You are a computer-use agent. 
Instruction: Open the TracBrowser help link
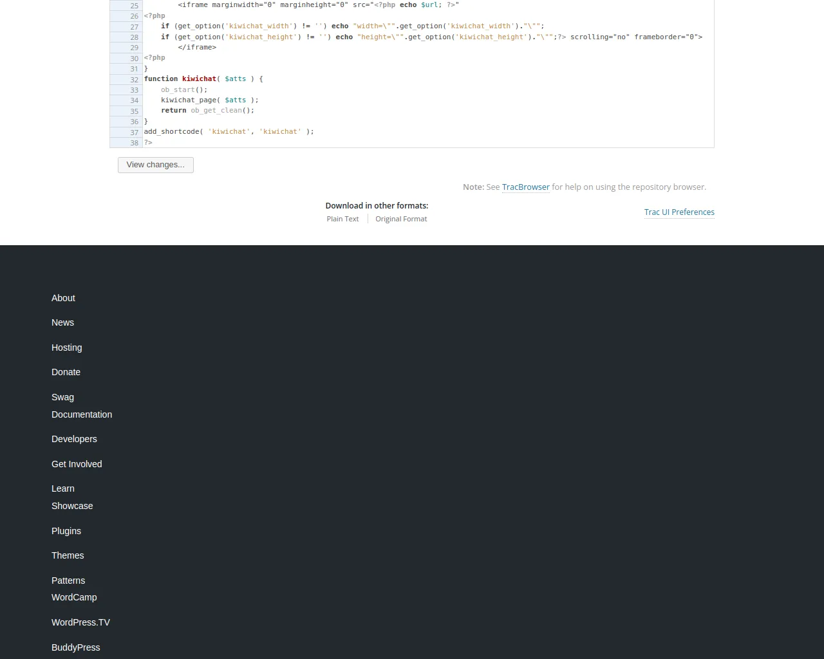[525, 187]
